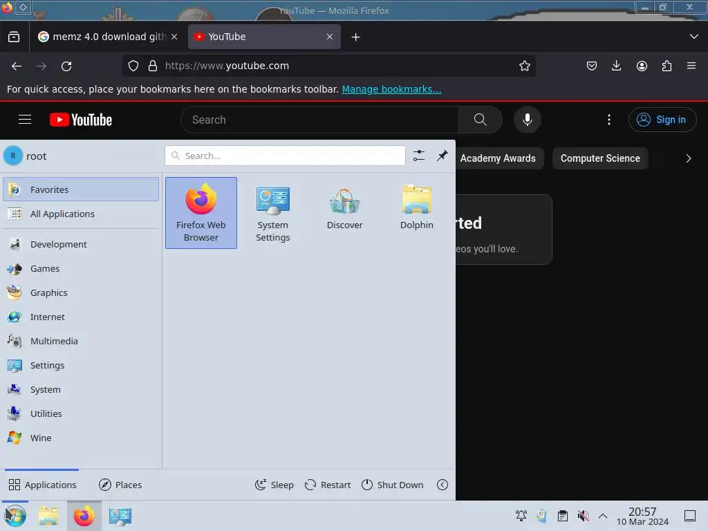Image resolution: width=708 pixels, height=531 pixels.
Task: Reload the current page
Action: (x=66, y=66)
